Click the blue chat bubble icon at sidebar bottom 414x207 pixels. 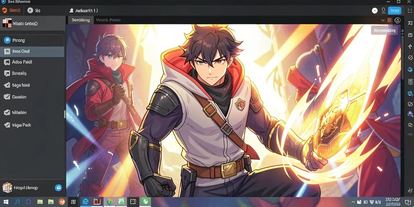point(58,188)
